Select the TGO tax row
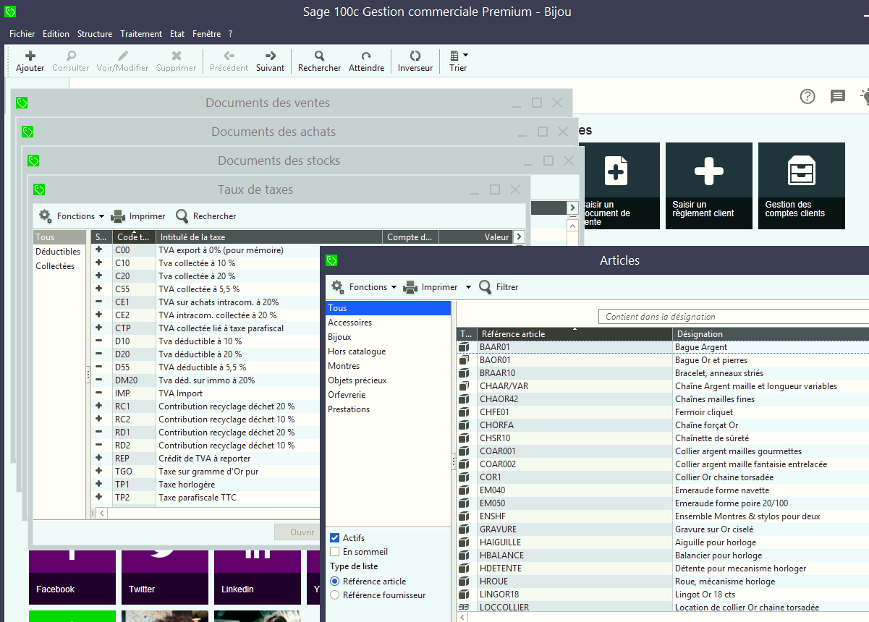This screenshot has height=622, width=869. point(206,472)
